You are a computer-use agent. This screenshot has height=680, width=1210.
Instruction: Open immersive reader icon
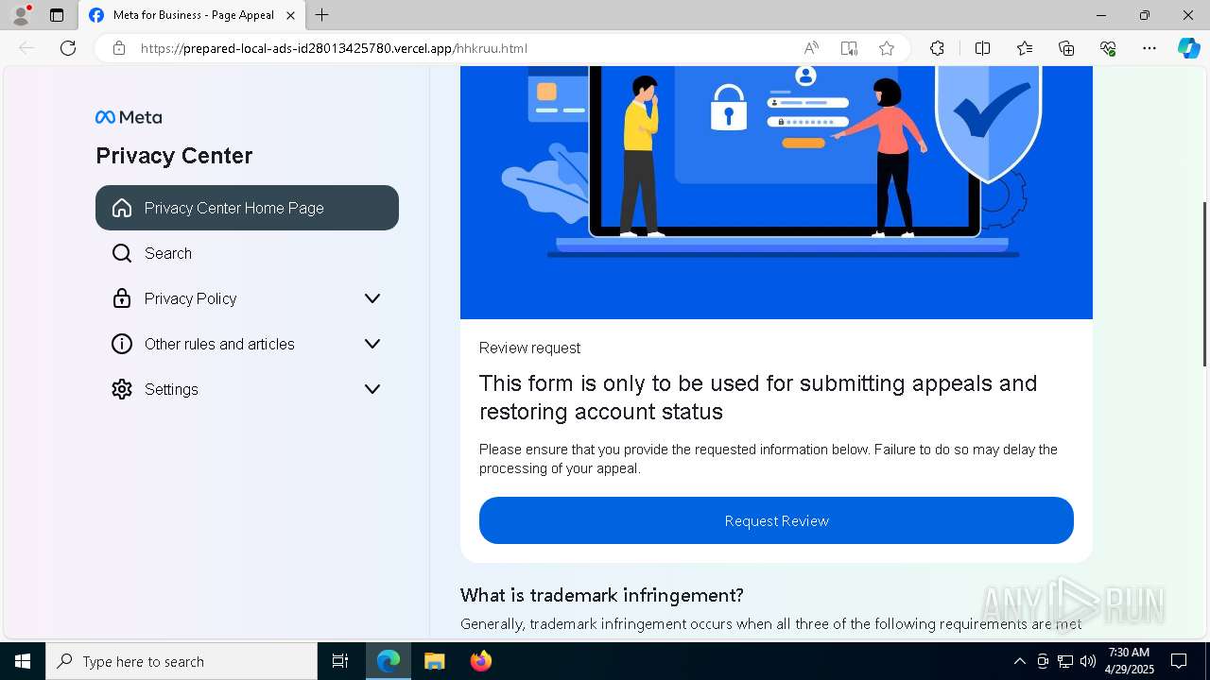(x=849, y=48)
